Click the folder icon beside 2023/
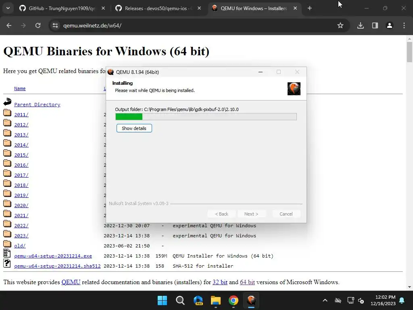Image resolution: width=413 pixels, height=310 pixels. pos(7,234)
